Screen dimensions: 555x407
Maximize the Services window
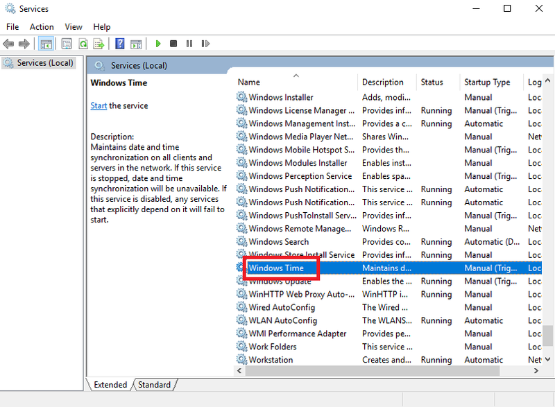[507, 8]
